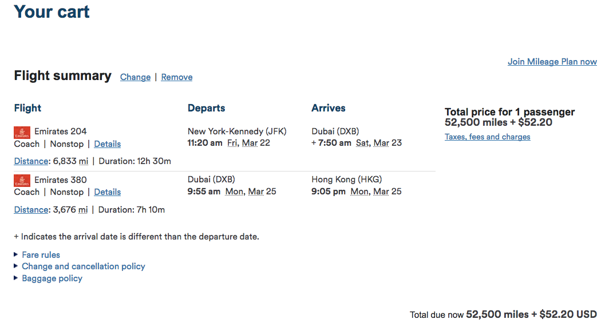Click the Mon, Mar 25 departure date from Dubai
Viewport: 613px width, 327px height.
[x=251, y=192]
